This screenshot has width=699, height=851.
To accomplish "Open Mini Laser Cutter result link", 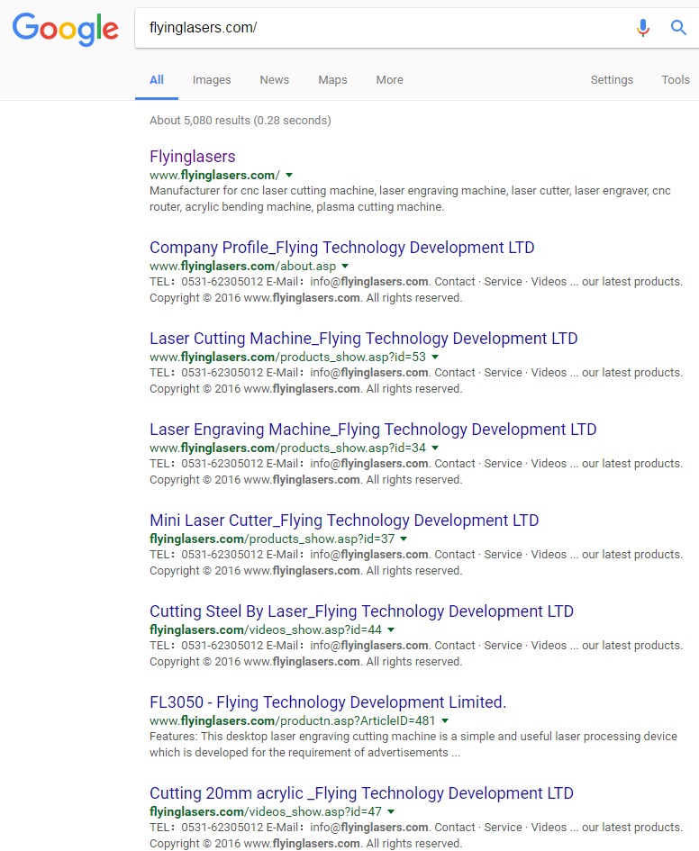I will point(344,521).
